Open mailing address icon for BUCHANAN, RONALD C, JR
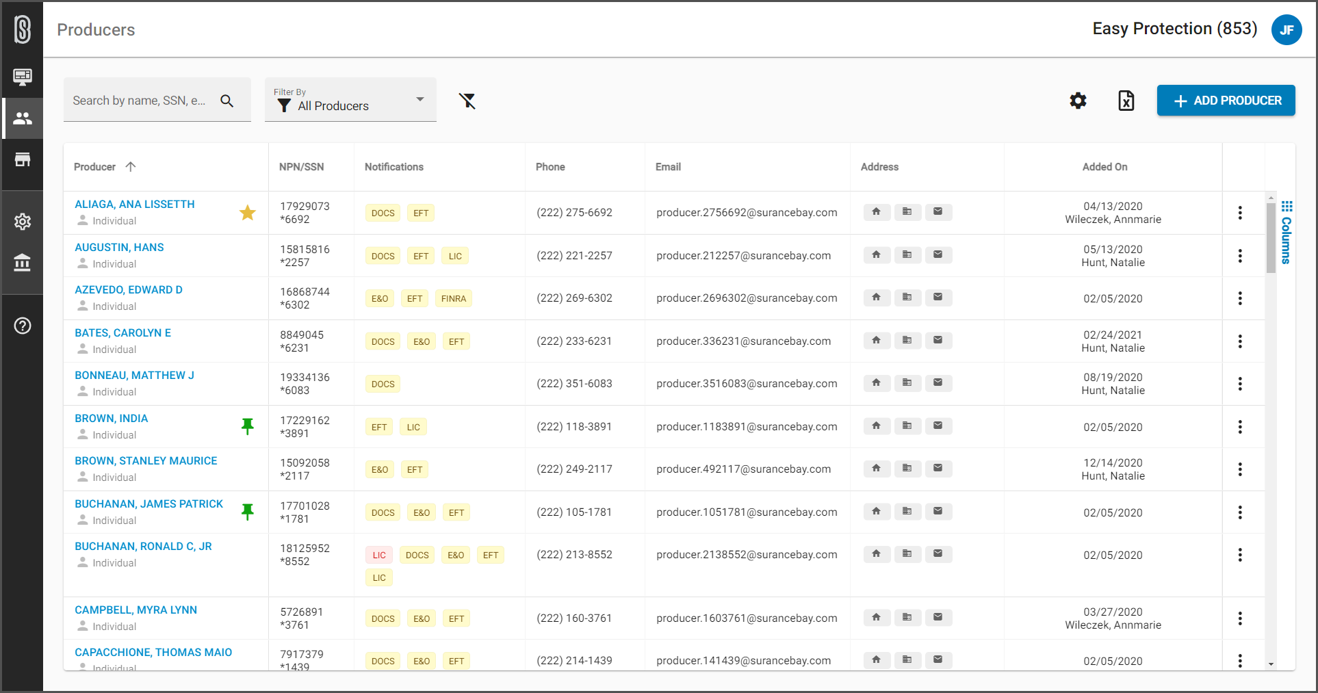The height and width of the screenshot is (693, 1318). (x=938, y=554)
